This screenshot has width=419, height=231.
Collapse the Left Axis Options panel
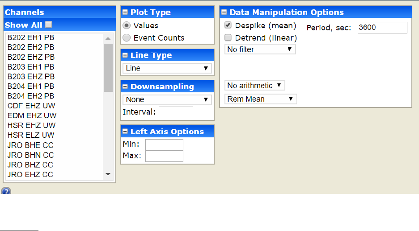[126, 132]
